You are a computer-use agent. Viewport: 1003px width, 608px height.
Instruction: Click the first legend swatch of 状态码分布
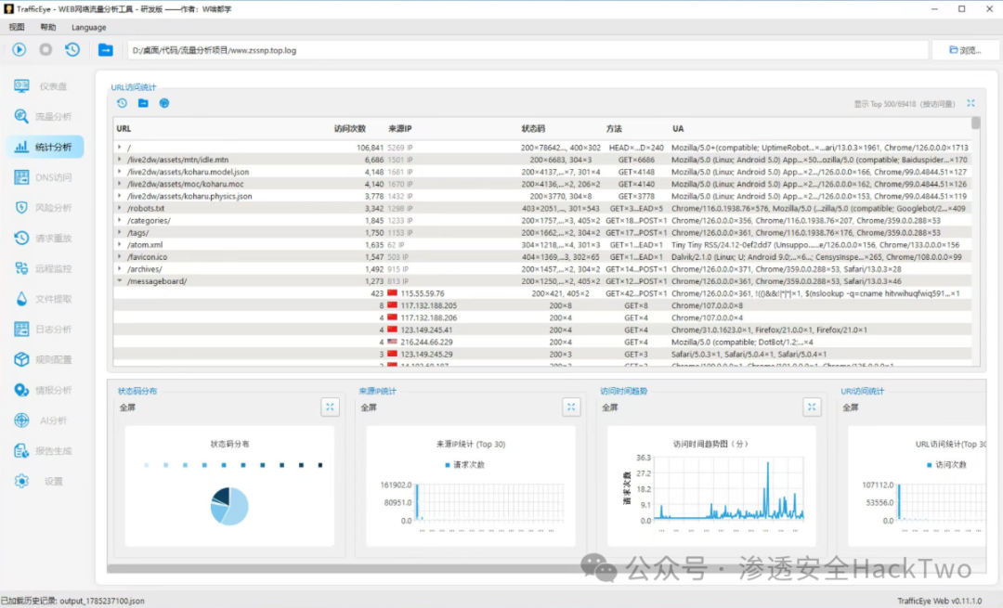(x=147, y=465)
